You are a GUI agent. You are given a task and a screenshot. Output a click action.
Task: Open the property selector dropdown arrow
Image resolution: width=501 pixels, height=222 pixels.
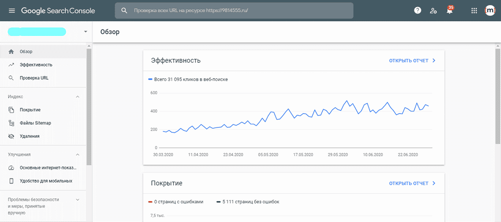pyautogui.click(x=85, y=32)
